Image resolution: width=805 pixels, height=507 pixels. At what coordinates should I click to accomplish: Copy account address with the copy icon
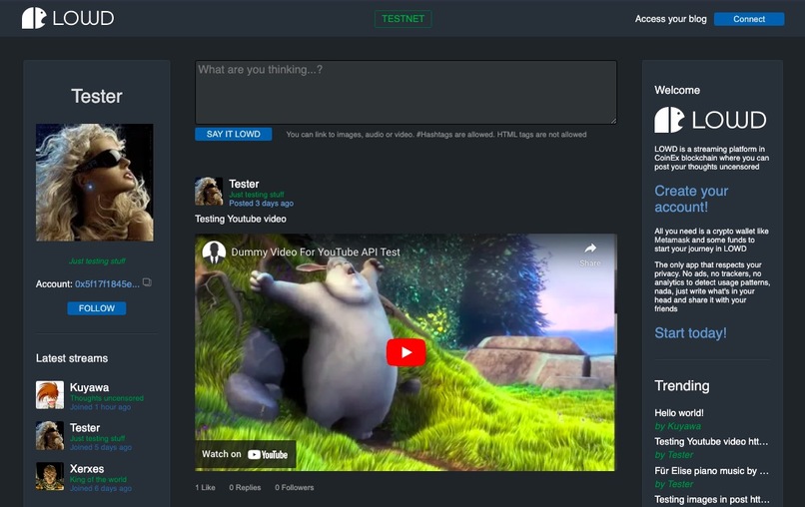click(147, 282)
